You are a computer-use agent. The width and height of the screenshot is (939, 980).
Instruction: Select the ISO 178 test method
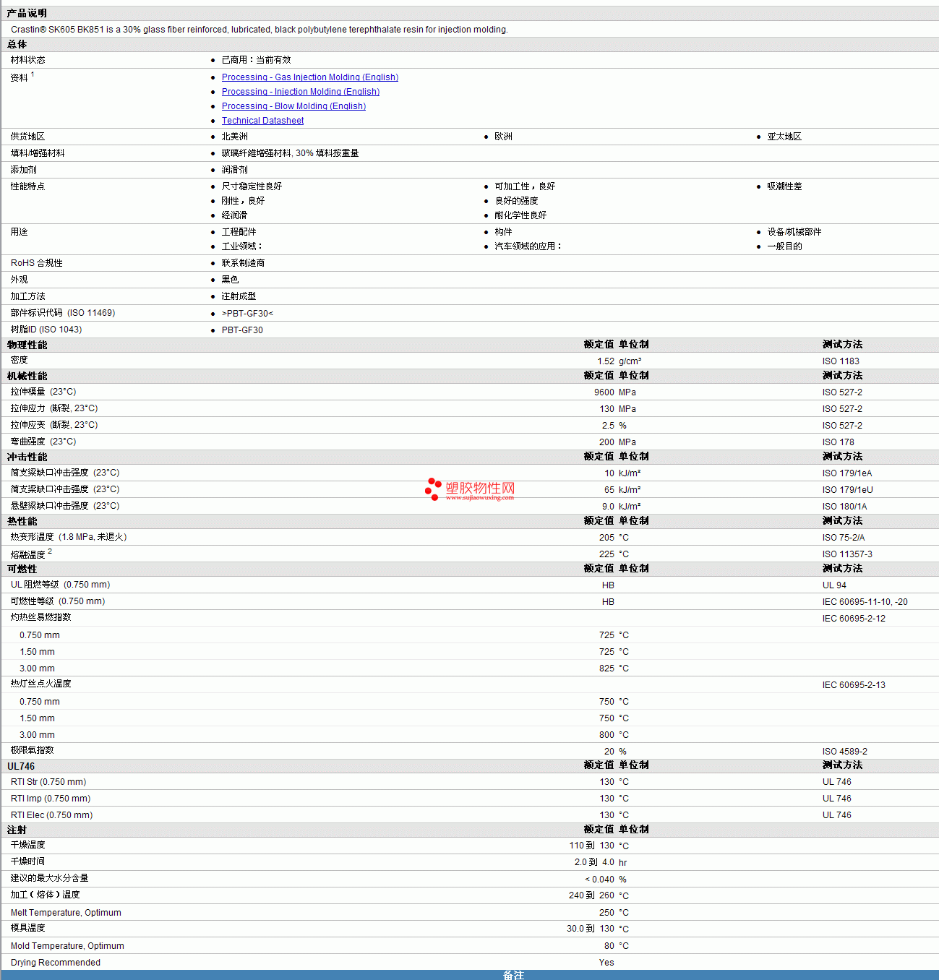tap(839, 442)
